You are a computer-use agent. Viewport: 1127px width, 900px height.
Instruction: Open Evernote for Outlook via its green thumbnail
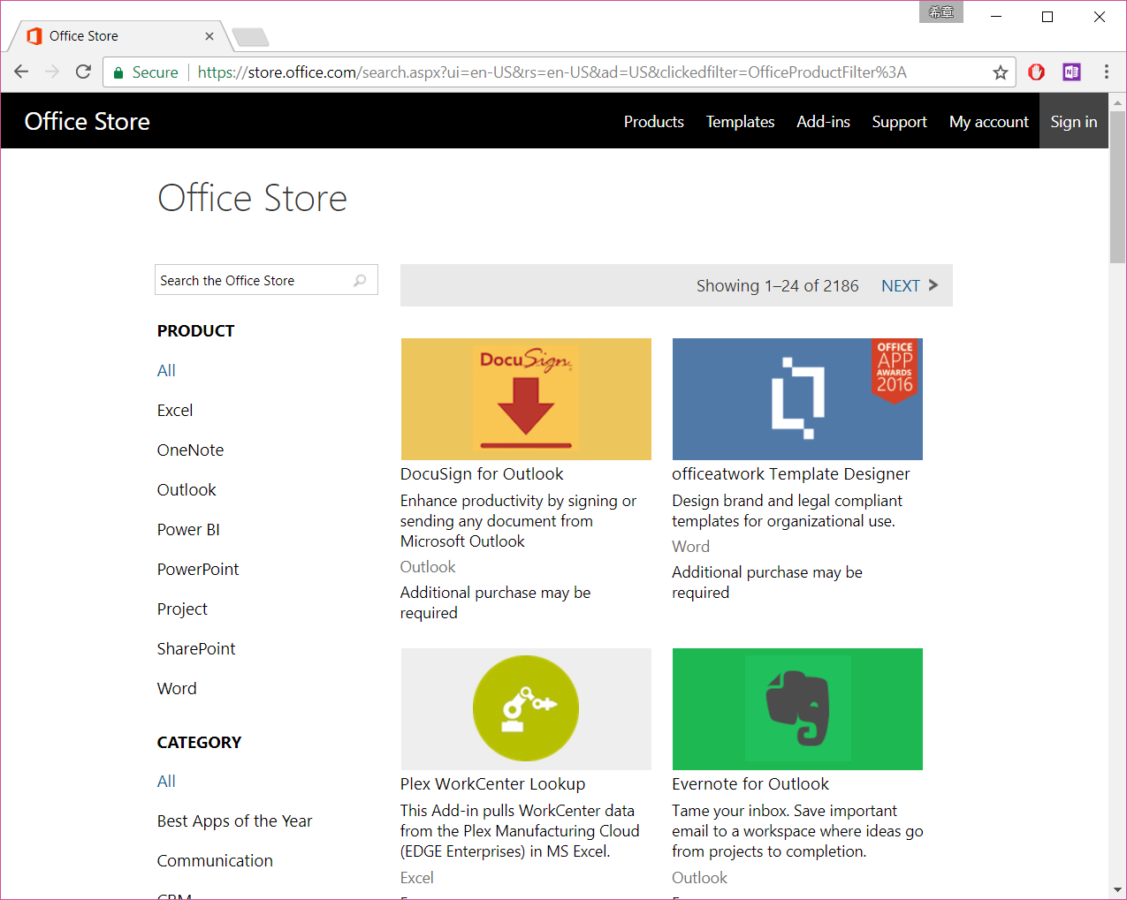[x=796, y=708]
